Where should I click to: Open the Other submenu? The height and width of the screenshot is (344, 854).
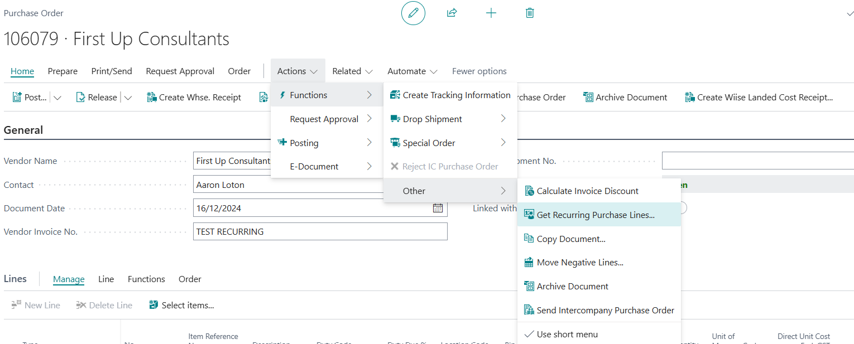(x=450, y=191)
